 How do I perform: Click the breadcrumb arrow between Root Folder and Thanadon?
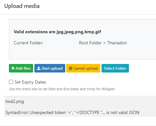point(104,43)
